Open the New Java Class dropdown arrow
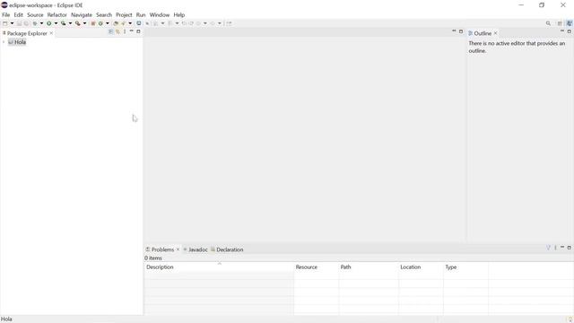574x323 pixels. pyautogui.click(x=108, y=23)
